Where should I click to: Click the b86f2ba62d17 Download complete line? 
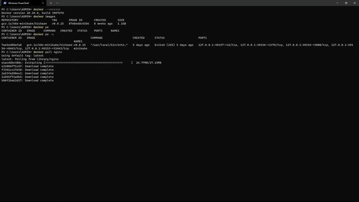pyautogui.click(x=27, y=81)
